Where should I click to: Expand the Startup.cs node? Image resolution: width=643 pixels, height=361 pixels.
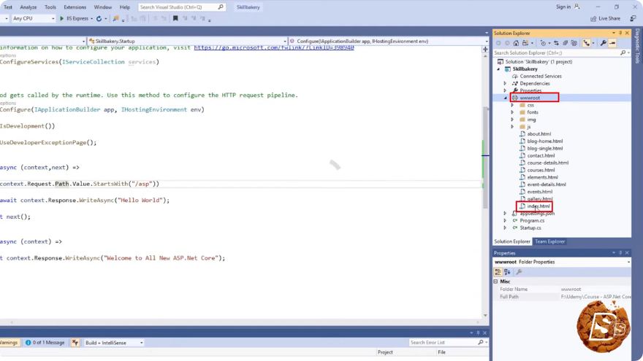pos(505,228)
